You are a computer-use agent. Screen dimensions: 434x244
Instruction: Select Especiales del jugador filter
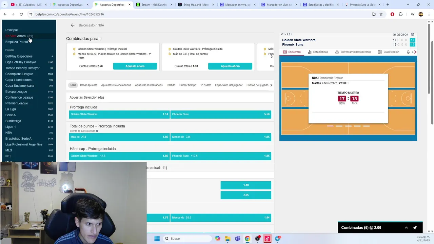pos(229,85)
